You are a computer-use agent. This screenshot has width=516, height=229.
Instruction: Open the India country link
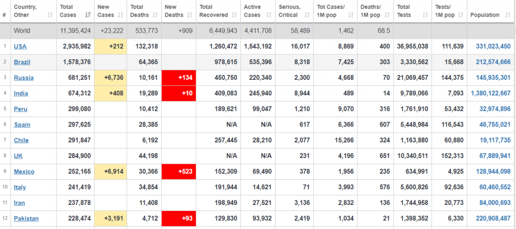point(21,93)
